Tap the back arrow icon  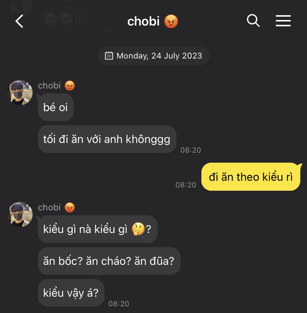(x=19, y=21)
